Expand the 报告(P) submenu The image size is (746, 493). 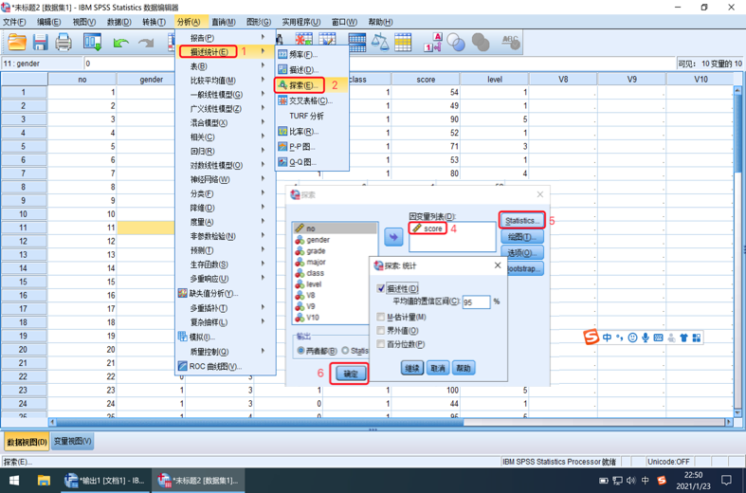[x=226, y=38]
